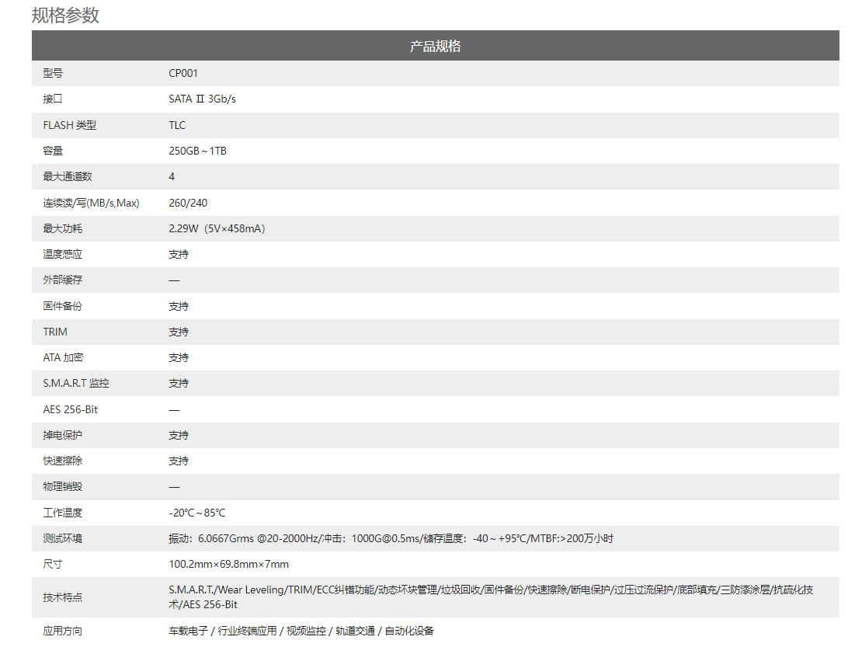855x654 pixels.
Task: Select '支持' in the S.M.A.R.T 监控 row
Action: click(x=179, y=383)
